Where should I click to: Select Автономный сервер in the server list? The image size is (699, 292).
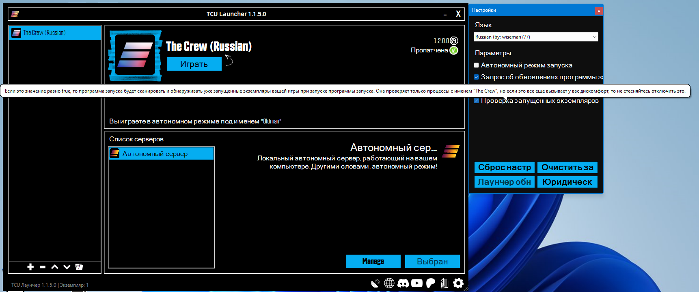[x=161, y=154]
